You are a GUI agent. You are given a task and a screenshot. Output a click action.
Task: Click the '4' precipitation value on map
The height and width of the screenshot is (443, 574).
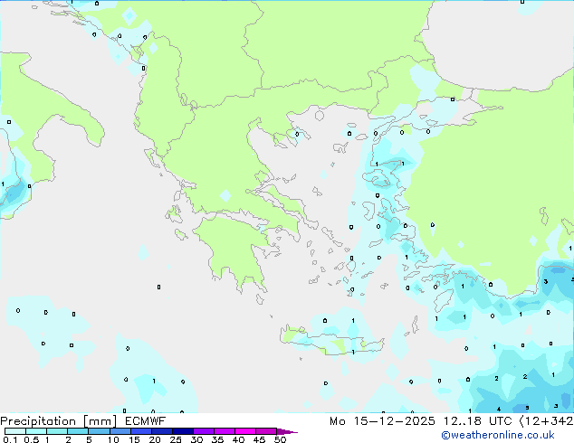tap(499, 410)
